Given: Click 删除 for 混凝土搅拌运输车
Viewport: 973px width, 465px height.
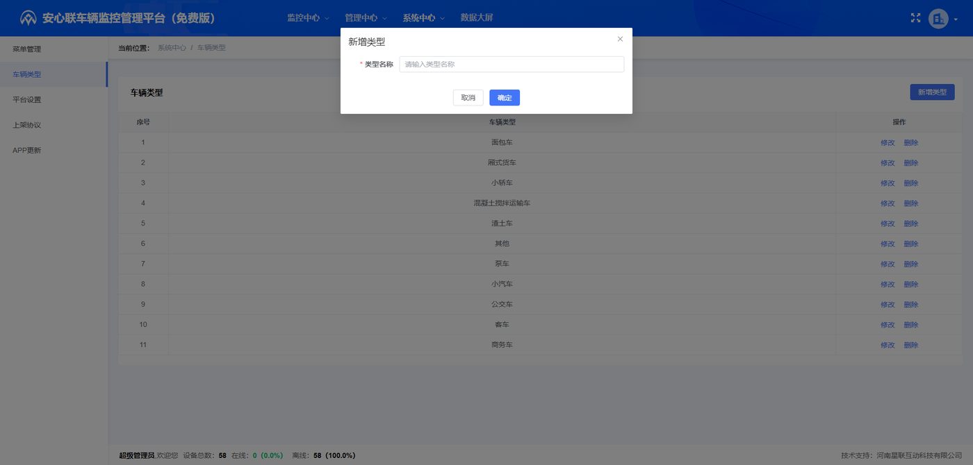Looking at the screenshot, I should click(x=911, y=203).
